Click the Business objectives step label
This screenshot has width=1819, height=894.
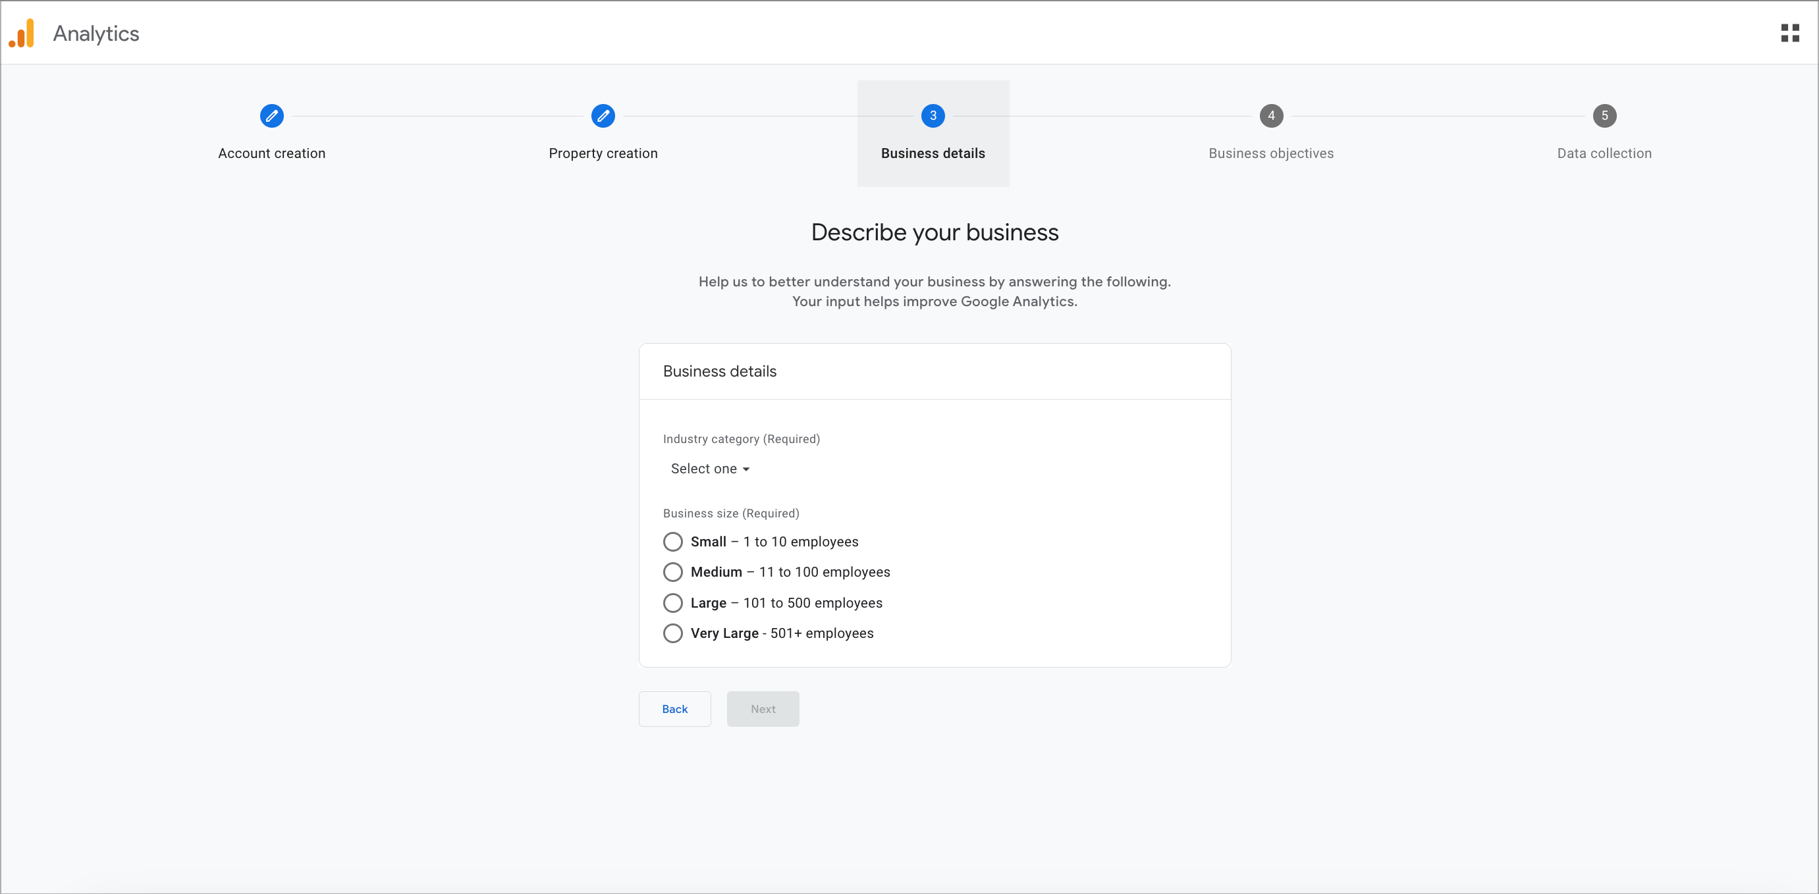pyautogui.click(x=1271, y=153)
